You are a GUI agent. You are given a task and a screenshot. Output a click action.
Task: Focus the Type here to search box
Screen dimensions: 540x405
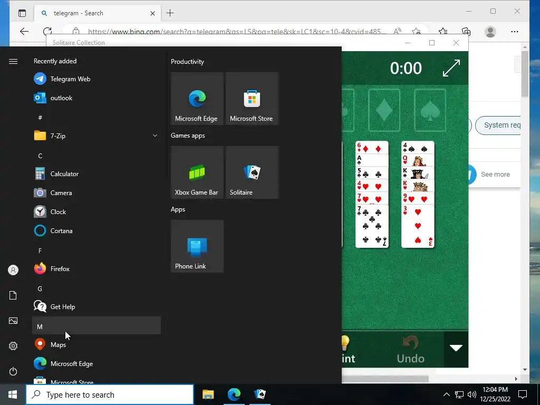click(110, 394)
